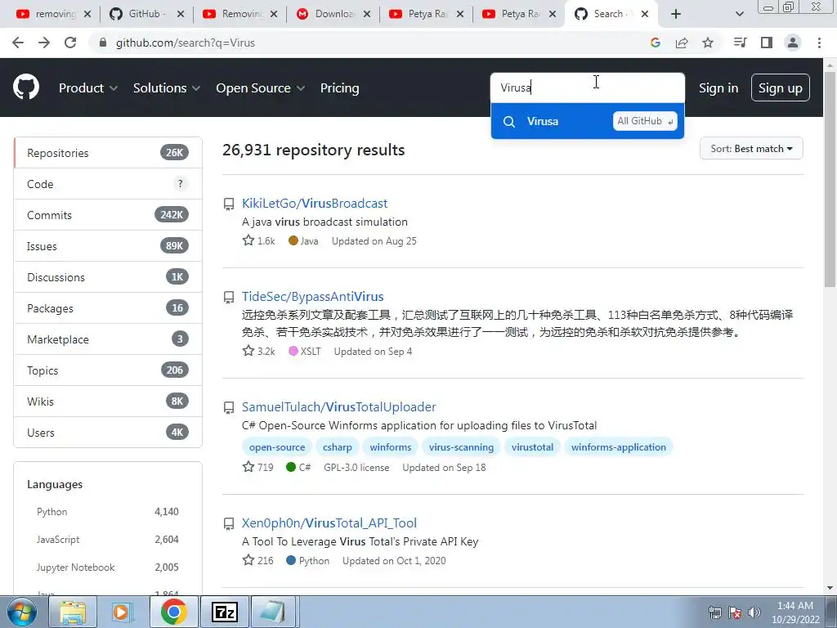
Task: Click the virustotal topic tag
Action: [532, 447]
